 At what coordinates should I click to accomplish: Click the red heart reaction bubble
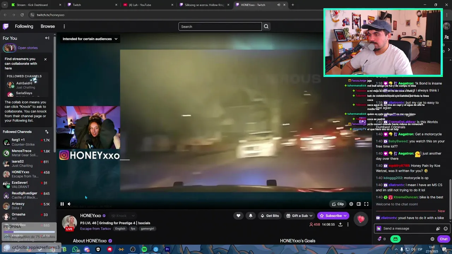[361, 219]
